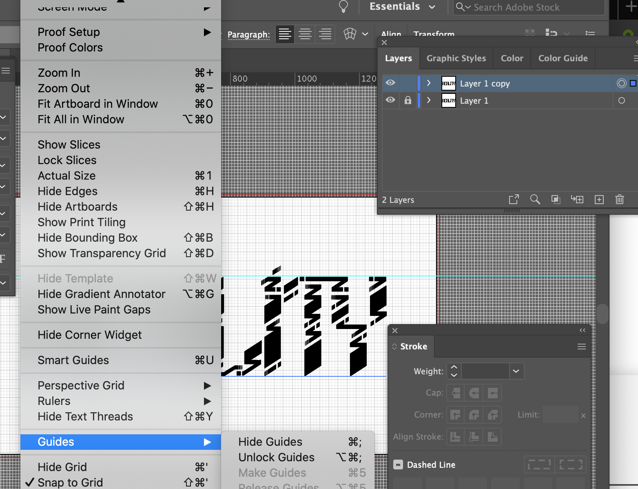Create a new layer in the Layers panel

(599, 200)
